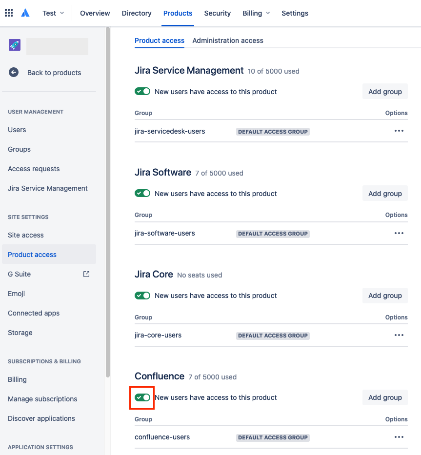Click the jira-servicedesk-users group name
421x455 pixels.
(170, 131)
